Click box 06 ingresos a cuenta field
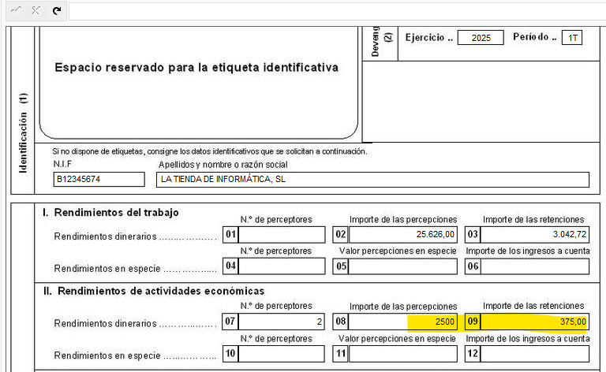 [535, 266]
